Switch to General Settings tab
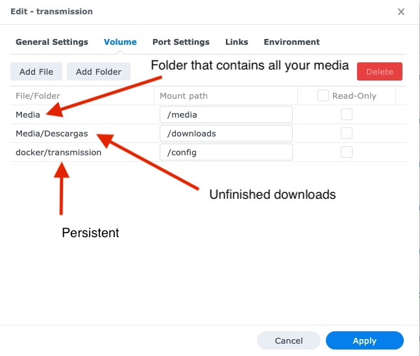 [x=52, y=42]
